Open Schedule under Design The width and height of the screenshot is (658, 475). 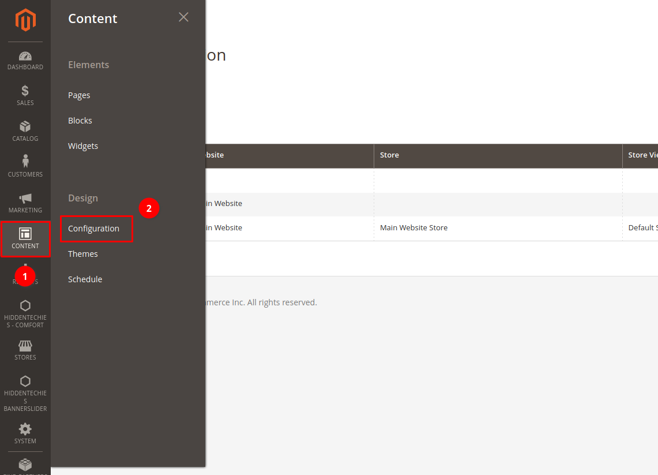85,279
